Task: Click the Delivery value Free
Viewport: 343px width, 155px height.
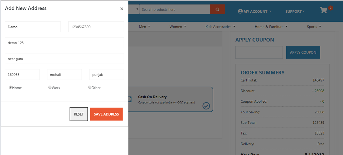Action: [x=321, y=144]
